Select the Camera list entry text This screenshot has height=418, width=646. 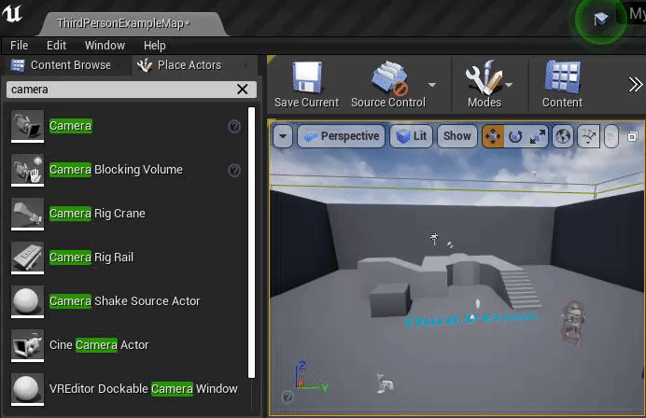pyautogui.click(x=70, y=126)
